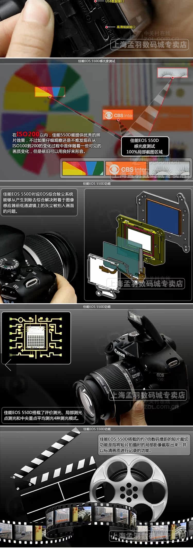This screenshot has height=549, width=193.
Task: Select the 'USB数据接口' label
Action: 115,1
